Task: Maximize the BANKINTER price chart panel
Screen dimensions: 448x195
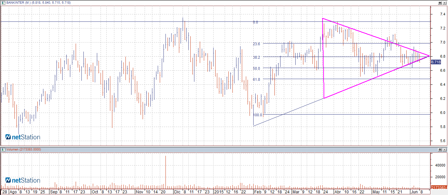Action: pyautogui.click(x=440, y=3)
